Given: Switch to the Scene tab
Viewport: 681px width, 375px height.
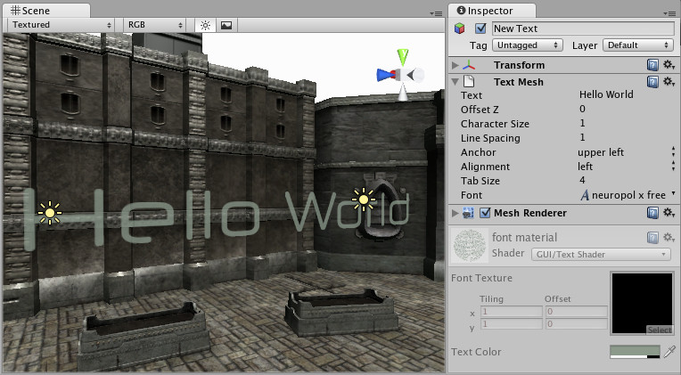Looking at the screenshot, I should [36, 10].
